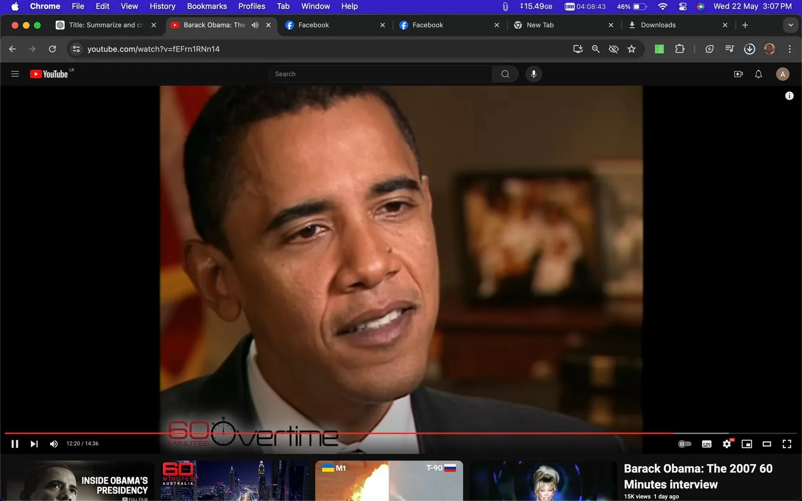Open the Bookmarks menu

click(x=207, y=6)
